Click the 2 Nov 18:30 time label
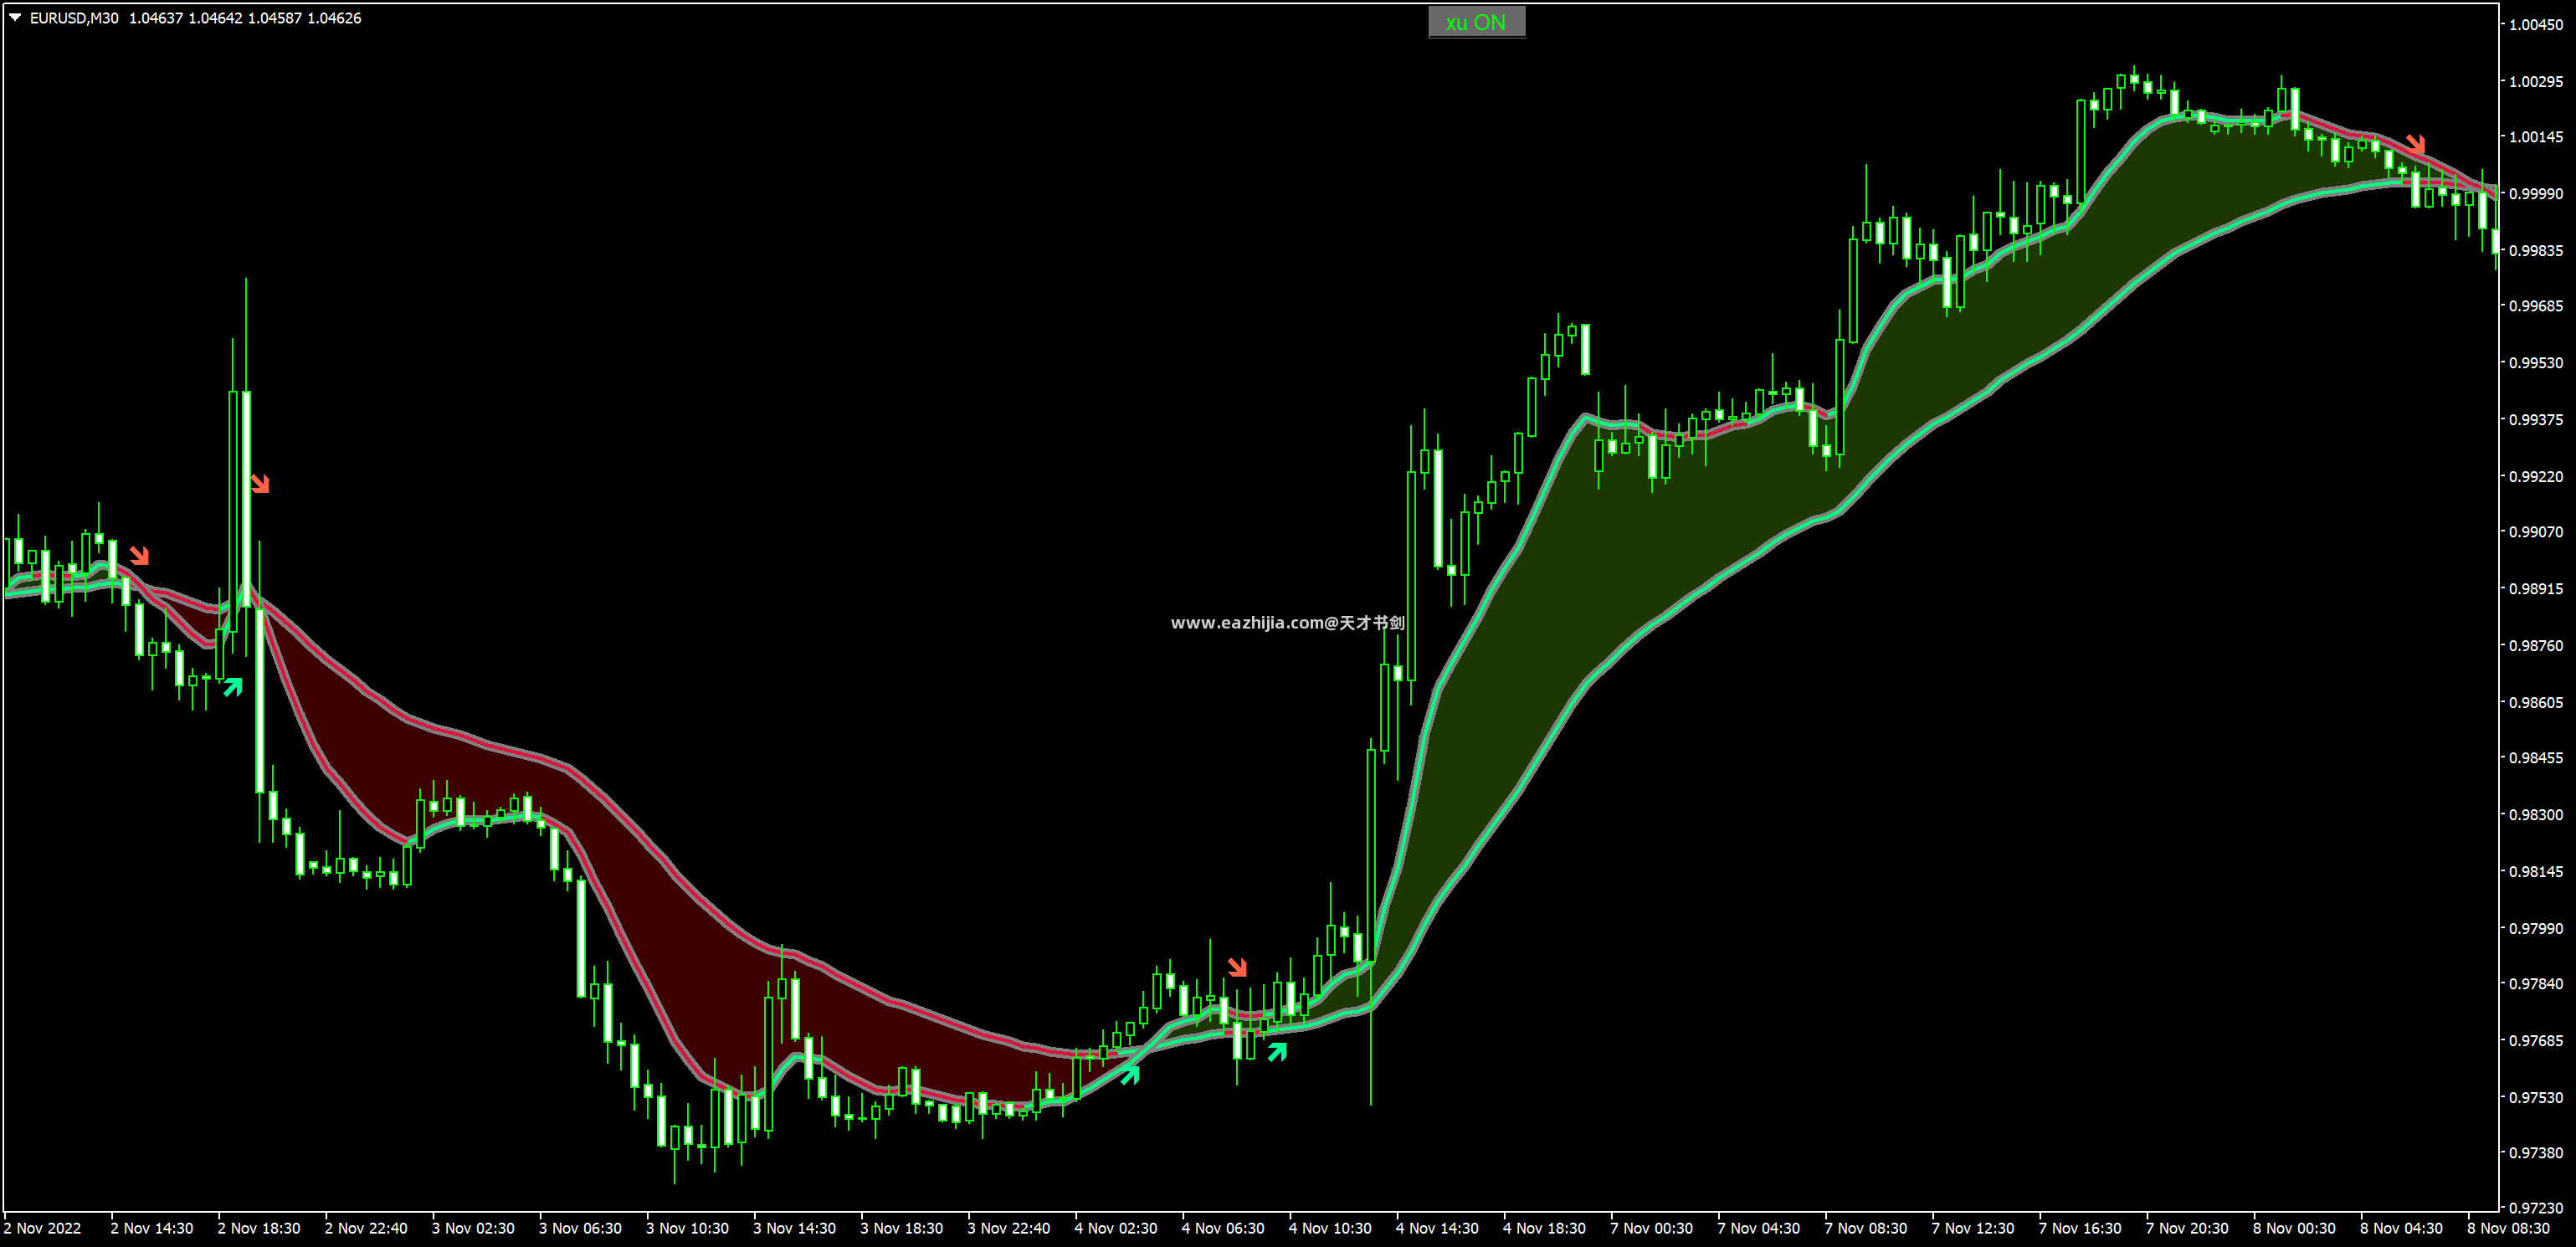2576x1247 pixels. click(259, 1228)
